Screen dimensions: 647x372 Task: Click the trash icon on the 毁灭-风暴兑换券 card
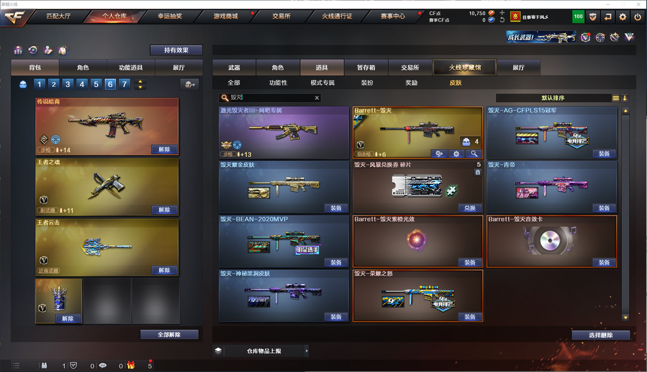pyautogui.click(x=477, y=172)
